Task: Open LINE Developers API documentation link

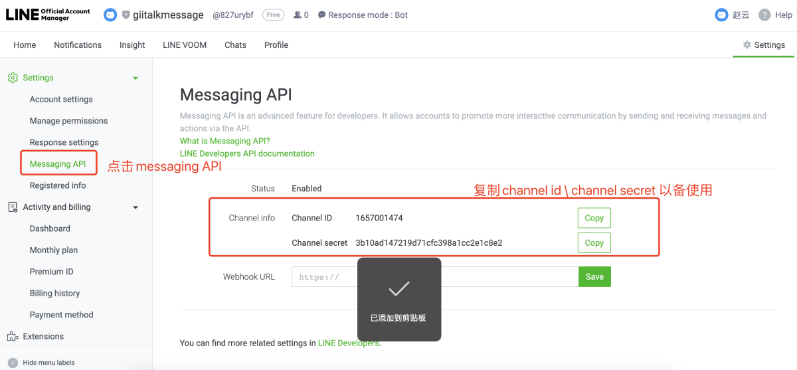Action: [247, 153]
